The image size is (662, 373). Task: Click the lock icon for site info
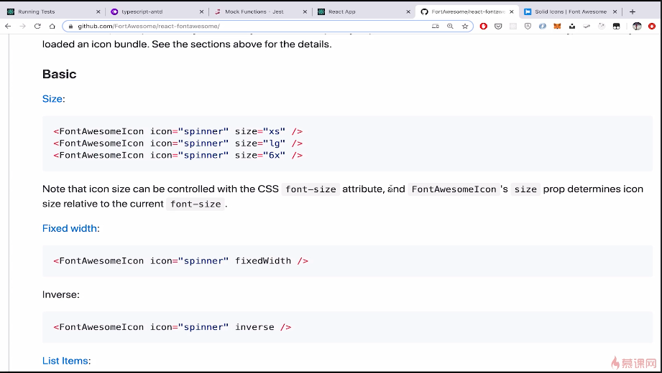click(x=70, y=26)
